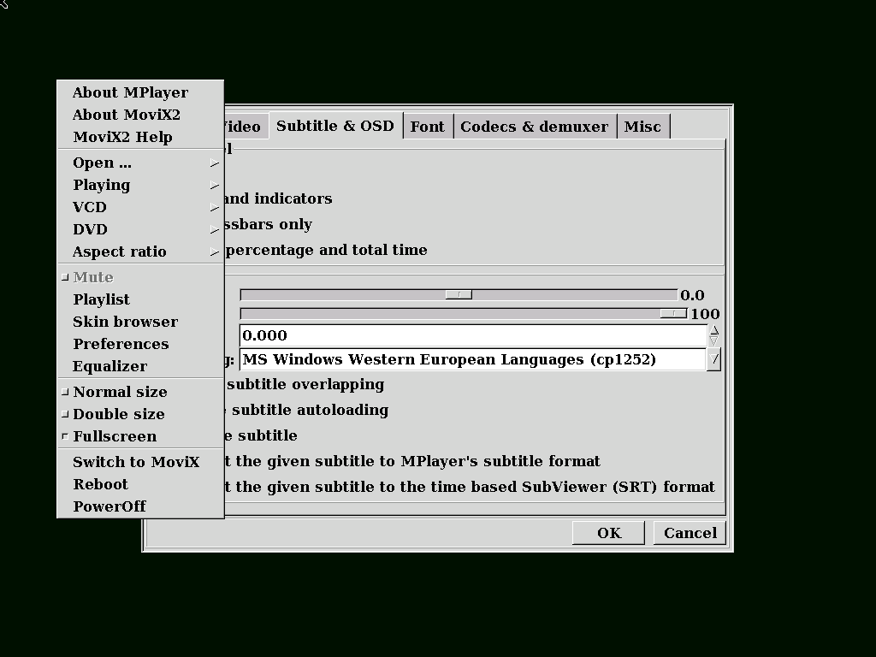
Task: Increase the 0.000 spinner value
Action: [x=714, y=331]
